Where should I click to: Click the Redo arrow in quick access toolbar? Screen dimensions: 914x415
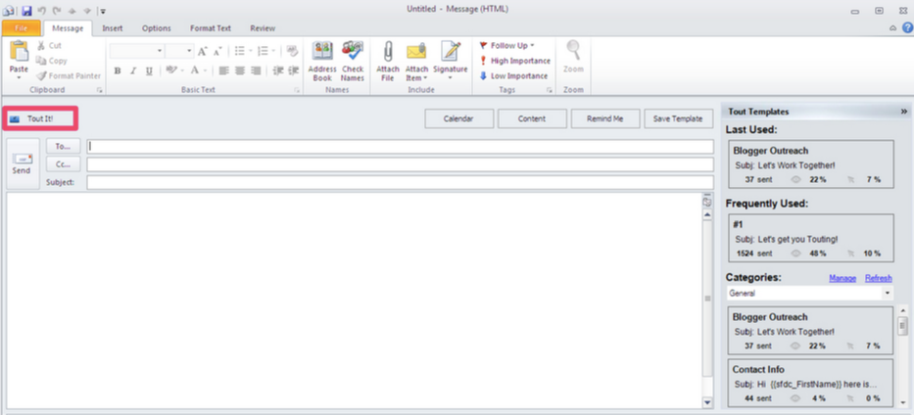pyautogui.click(x=57, y=11)
